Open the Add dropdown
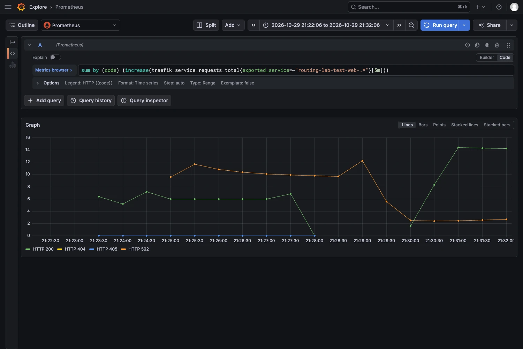The image size is (523, 349). click(233, 25)
